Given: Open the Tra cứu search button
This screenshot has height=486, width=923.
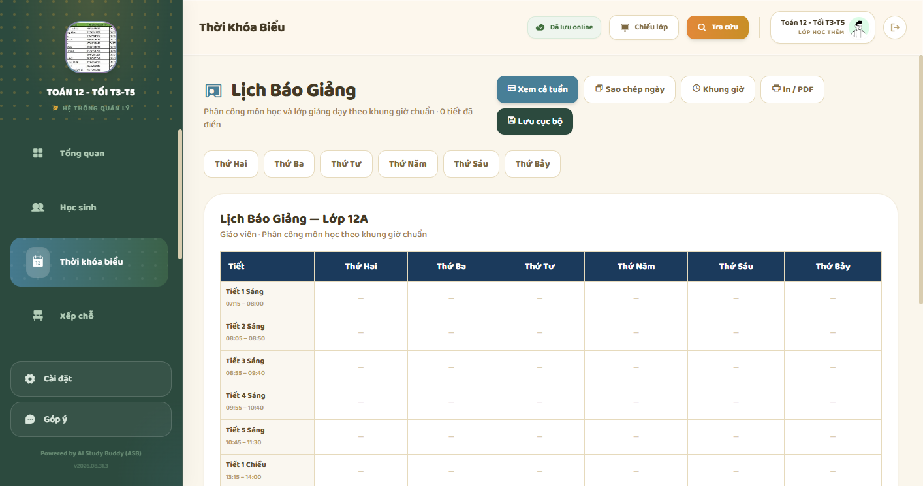Looking at the screenshot, I should (717, 27).
